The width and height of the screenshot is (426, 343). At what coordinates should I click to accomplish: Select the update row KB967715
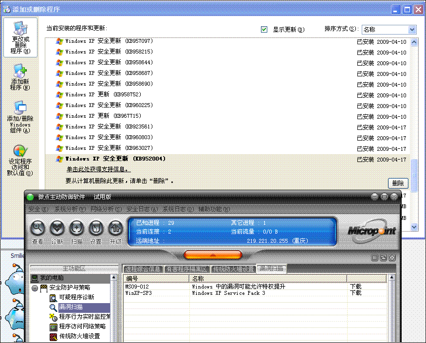(228, 116)
